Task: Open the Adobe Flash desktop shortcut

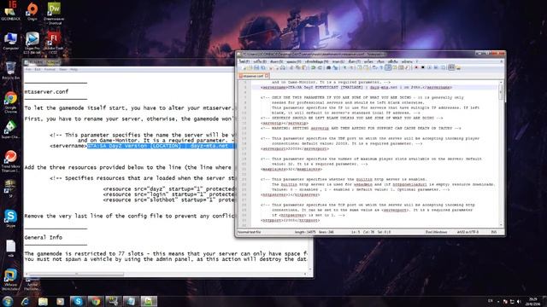Action: [x=53, y=43]
